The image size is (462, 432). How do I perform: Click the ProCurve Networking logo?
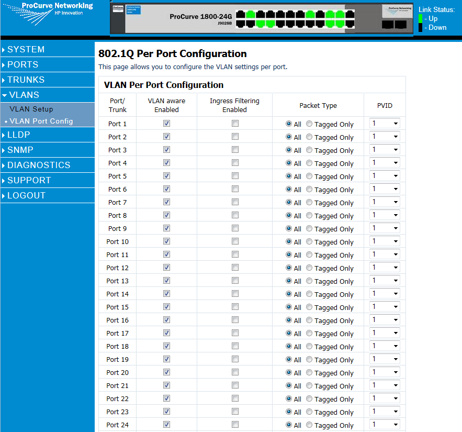point(49,14)
